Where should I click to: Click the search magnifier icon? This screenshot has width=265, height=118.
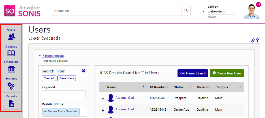click(186, 10)
